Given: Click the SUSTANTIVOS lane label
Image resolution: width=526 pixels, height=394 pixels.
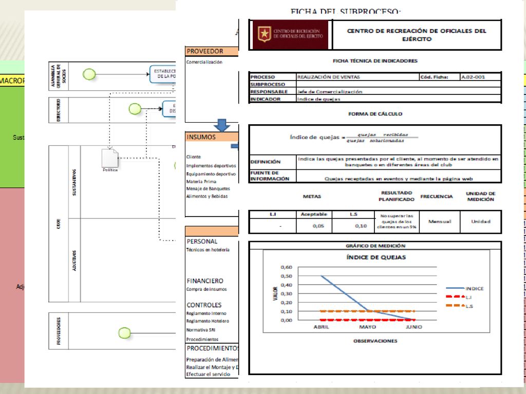Looking at the screenshot, I should [x=74, y=182].
